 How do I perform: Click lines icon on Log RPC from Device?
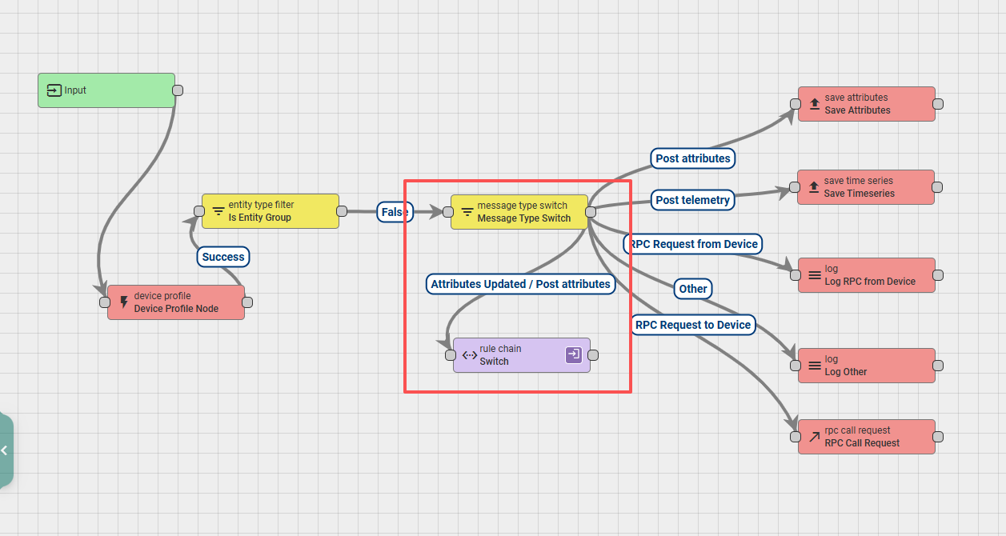coord(815,275)
